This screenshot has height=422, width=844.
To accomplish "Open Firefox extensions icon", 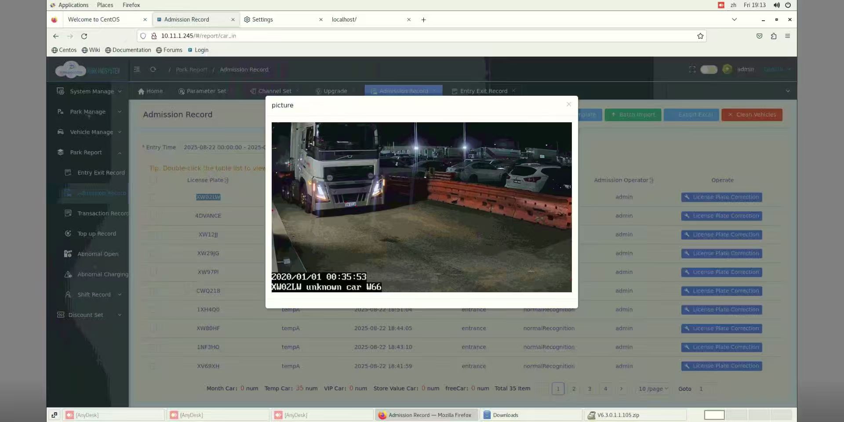I will coord(773,36).
